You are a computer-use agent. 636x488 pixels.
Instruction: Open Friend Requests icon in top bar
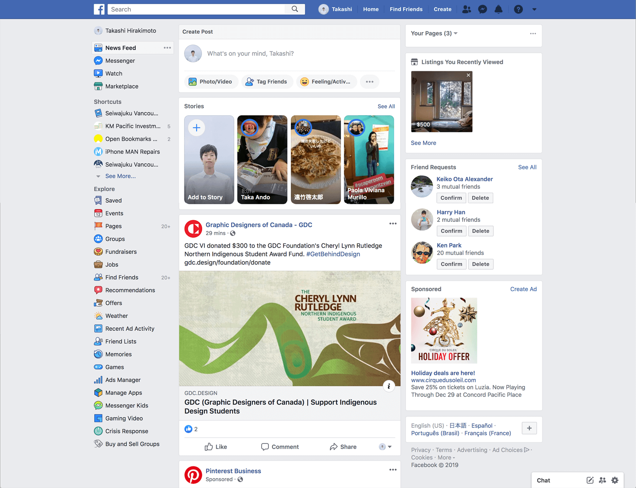tap(466, 9)
